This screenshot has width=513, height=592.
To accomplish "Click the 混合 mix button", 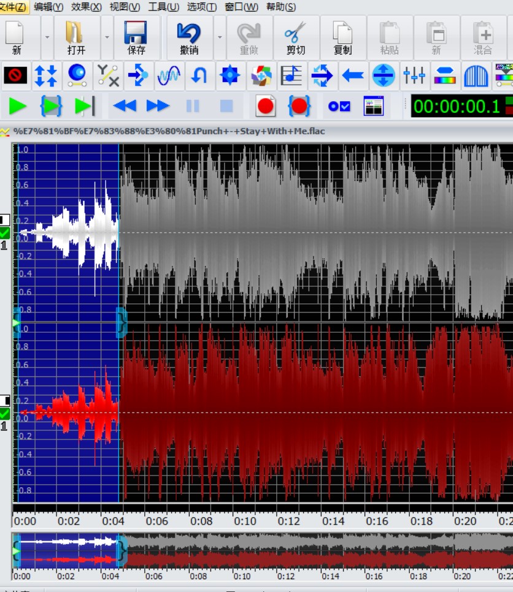I will (x=483, y=38).
